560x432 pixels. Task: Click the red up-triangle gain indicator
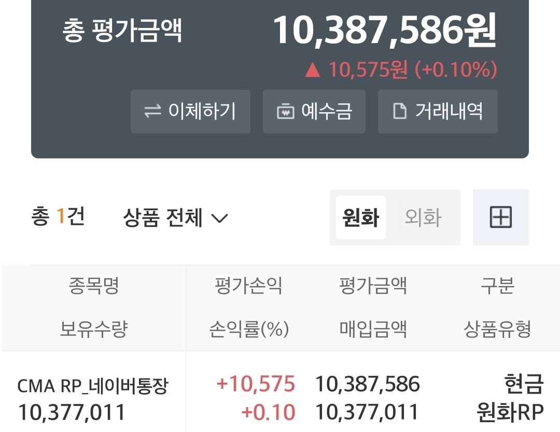point(312,70)
